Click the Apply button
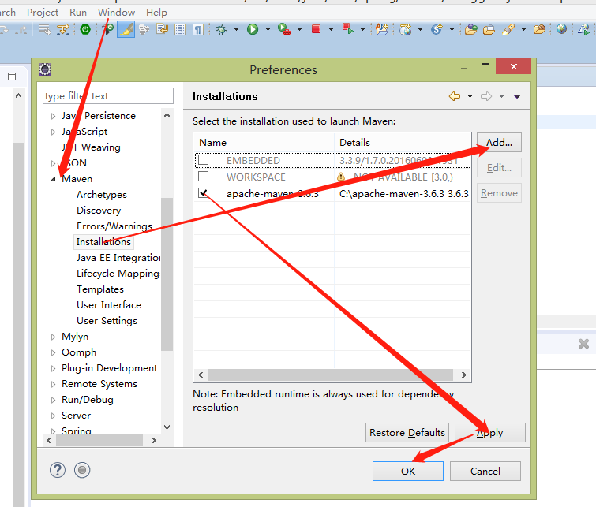 coord(490,433)
